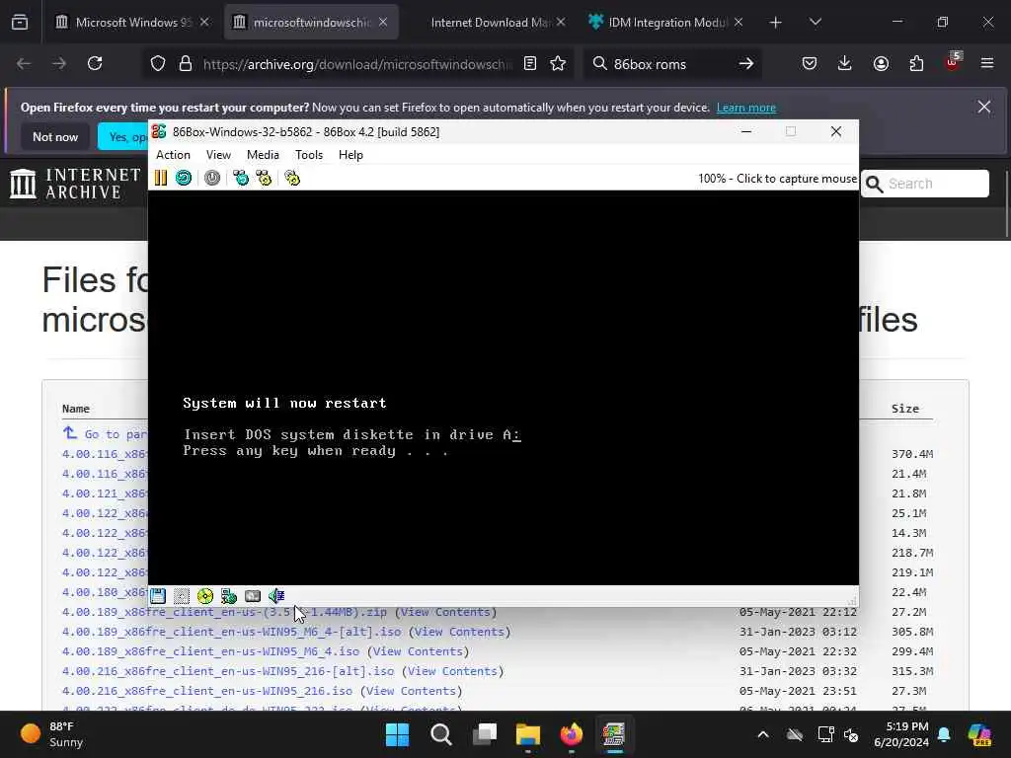Click the ACPI shutdown power icon
Viewport: 1011px width, 758px height.
click(212, 178)
